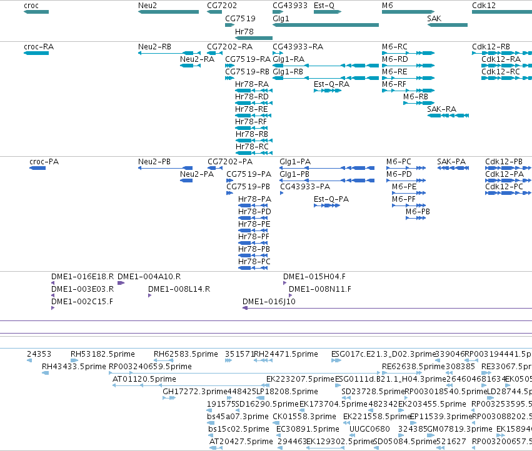Select the M6-RD transcript label
Screen dimensions: 532x451
point(395,59)
